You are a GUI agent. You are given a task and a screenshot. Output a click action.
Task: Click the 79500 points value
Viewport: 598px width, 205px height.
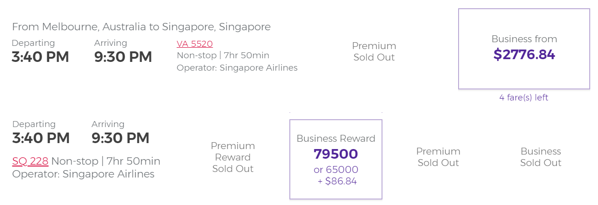point(336,154)
